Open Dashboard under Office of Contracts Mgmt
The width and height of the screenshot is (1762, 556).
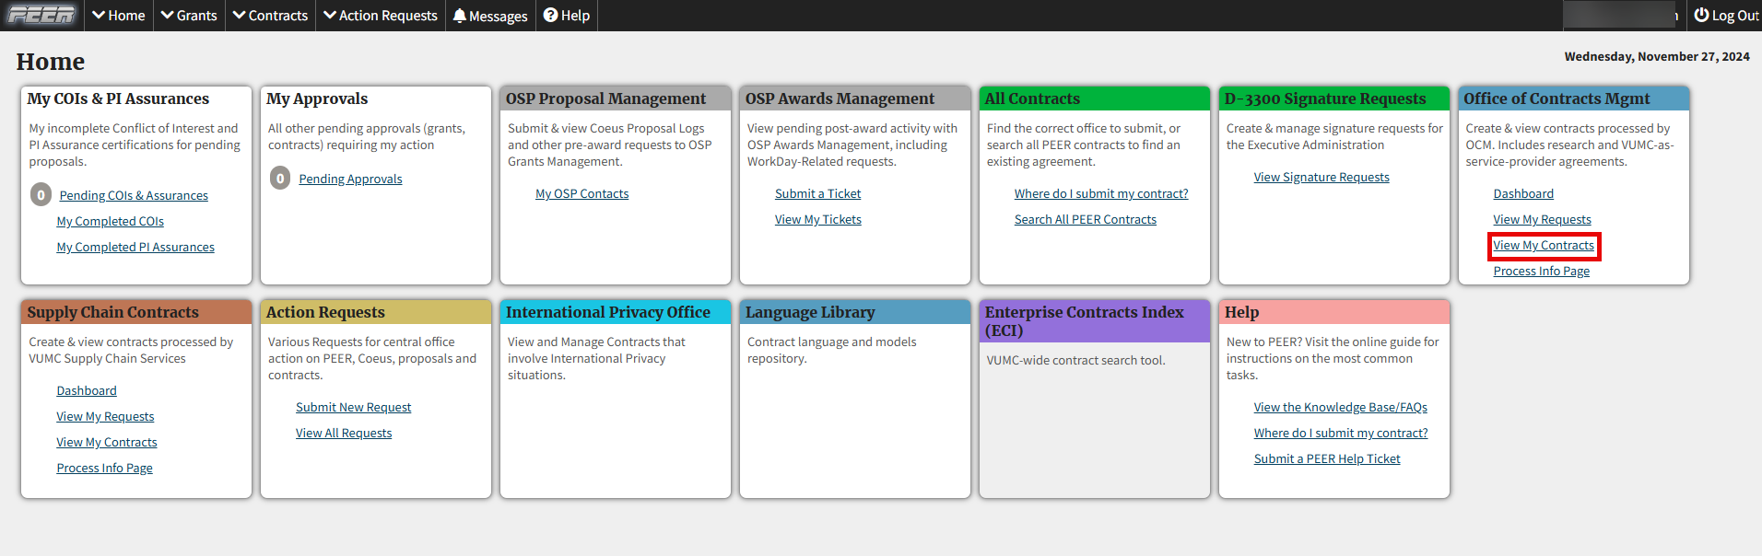coord(1523,193)
